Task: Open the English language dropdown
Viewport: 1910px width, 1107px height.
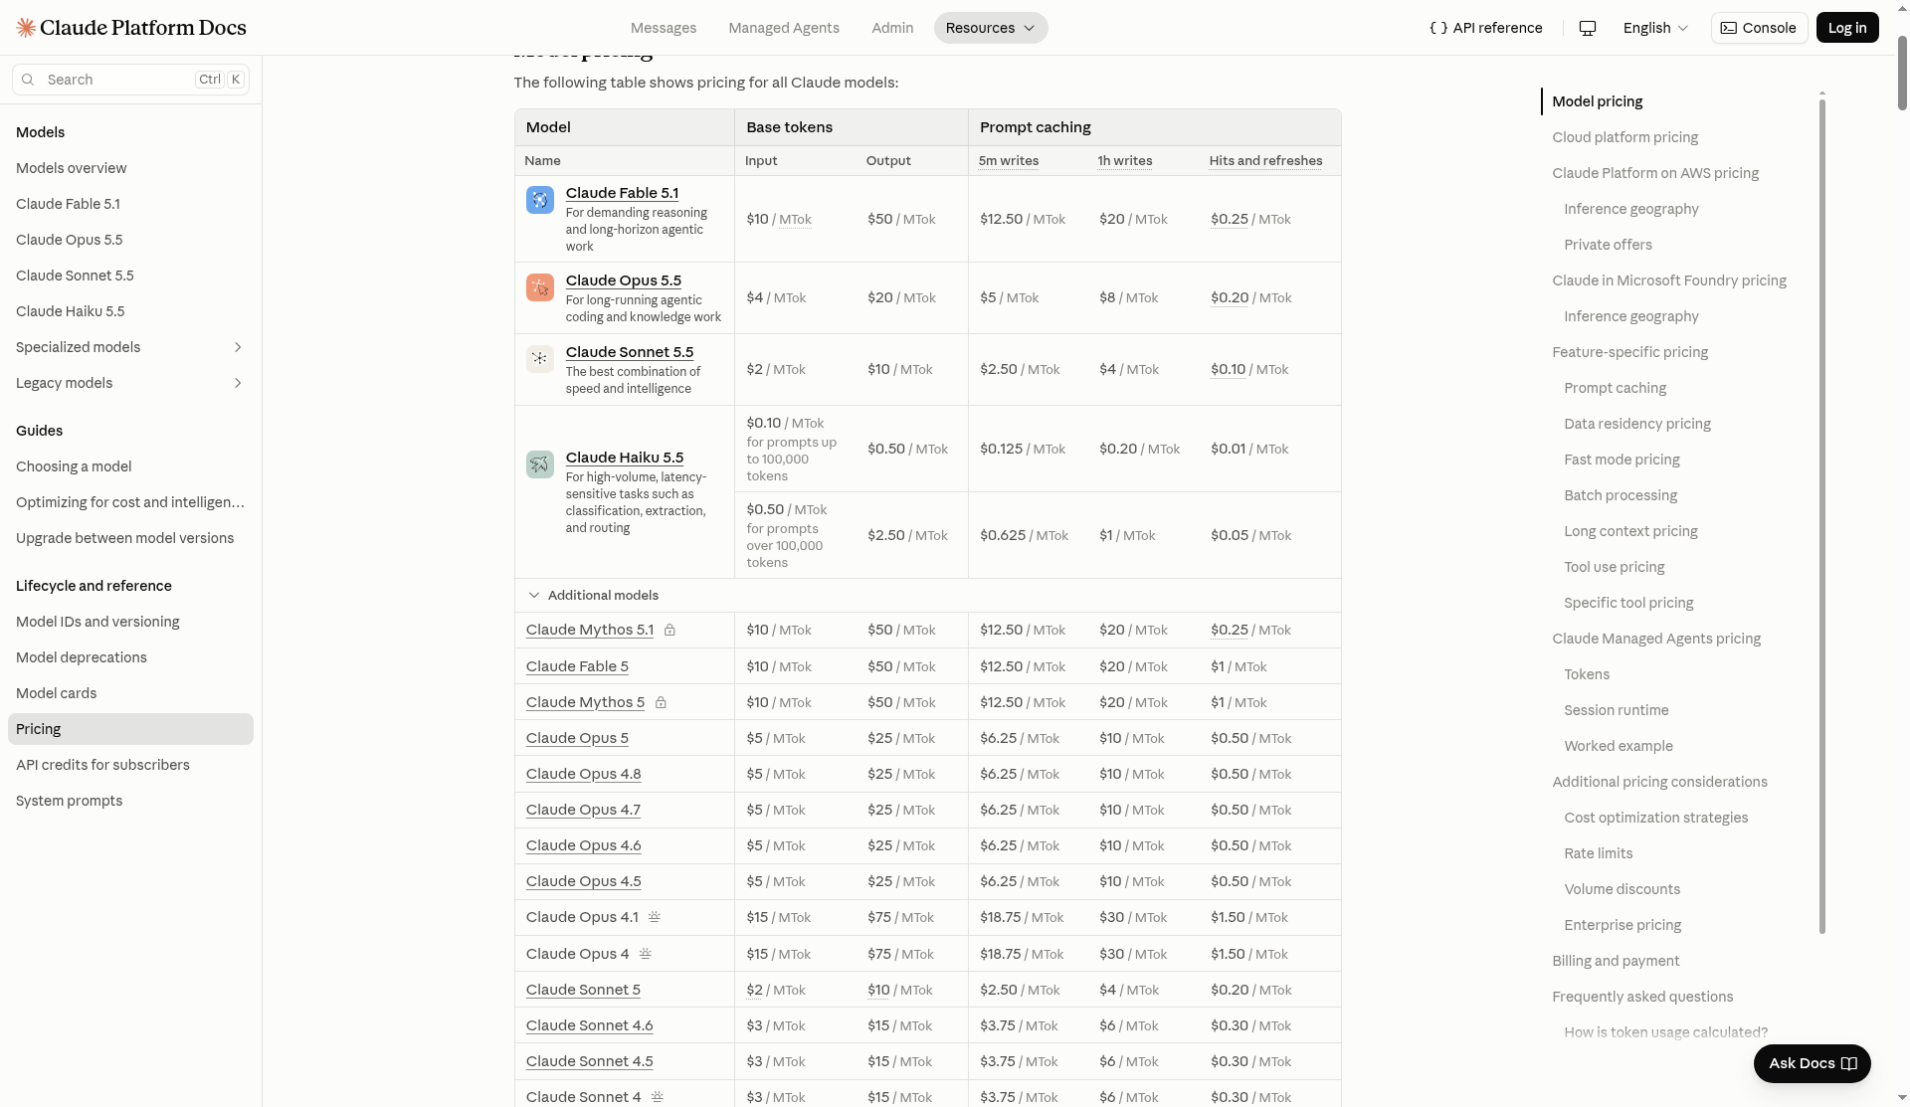Action: [1655, 28]
